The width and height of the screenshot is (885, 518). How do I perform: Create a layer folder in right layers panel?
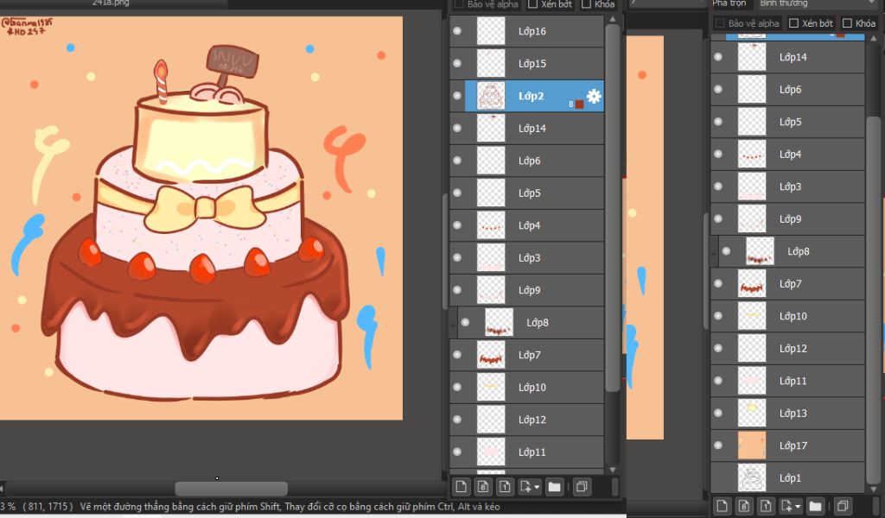pos(814,506)
